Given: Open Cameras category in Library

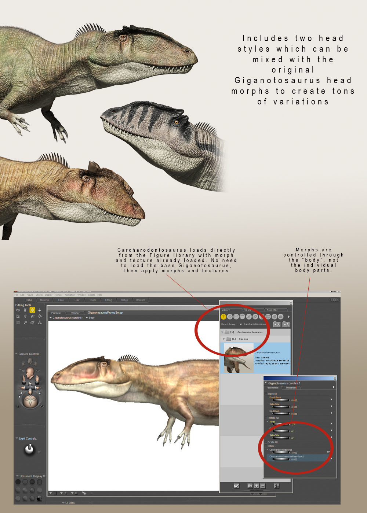Looking at the screenshot, I should (268, 317).
